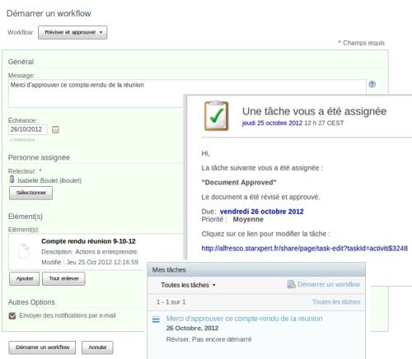Screen dimensions: 412x359
Task: Toggle Envoyer des notifications par e-mail checkbox
Action: 12,316
